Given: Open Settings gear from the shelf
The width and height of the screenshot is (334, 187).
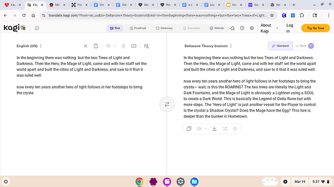Looking at the screenshot, I should click(x=181, y=182).
